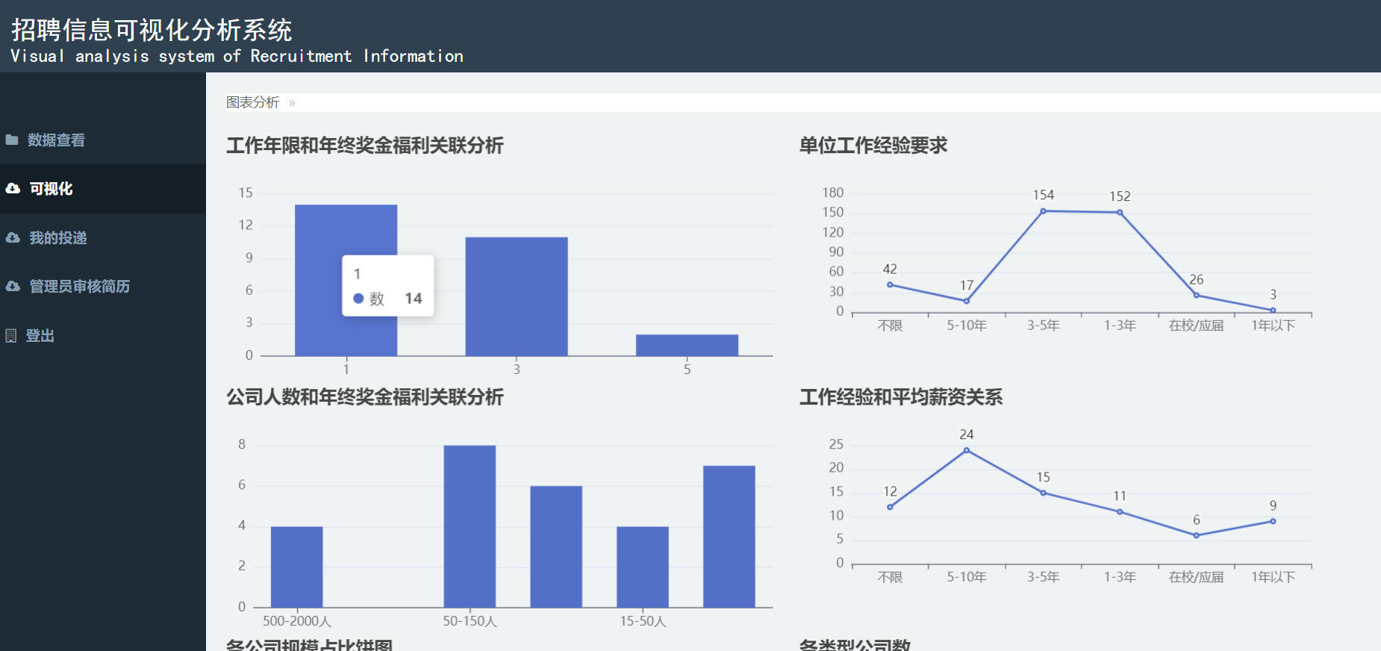Click the 在校/应届 axis label in 单位工作经验要求 chart
Viewport: 1381px width, 651px height.
click(x=1196, y=325)
